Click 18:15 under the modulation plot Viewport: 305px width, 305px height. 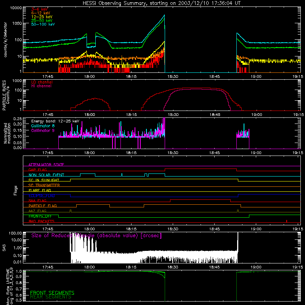click(131, 153)
